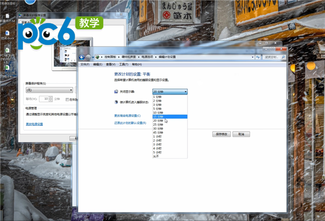Close the power options window
Viewport: 325px width, 221px height.
pos(281,49)
